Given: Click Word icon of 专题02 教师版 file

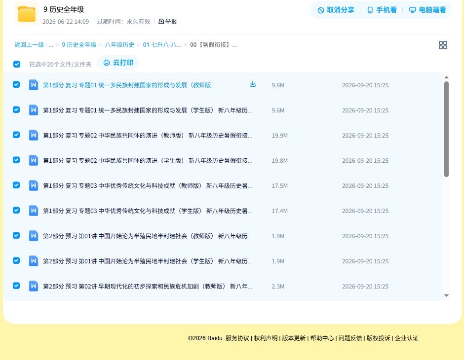Looking at the screenshot, I should [34, 135].
